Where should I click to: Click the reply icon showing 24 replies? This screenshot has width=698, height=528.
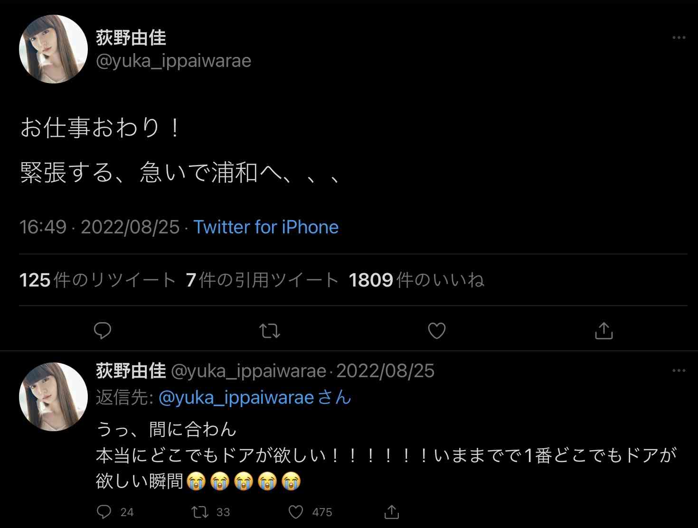104,512
